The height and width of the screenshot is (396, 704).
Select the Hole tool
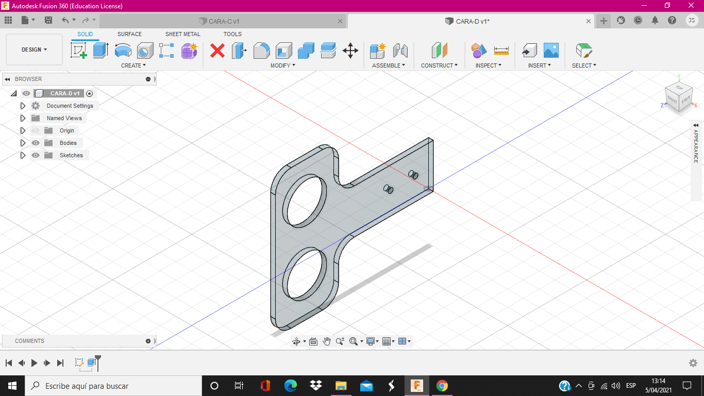[145, 51]
